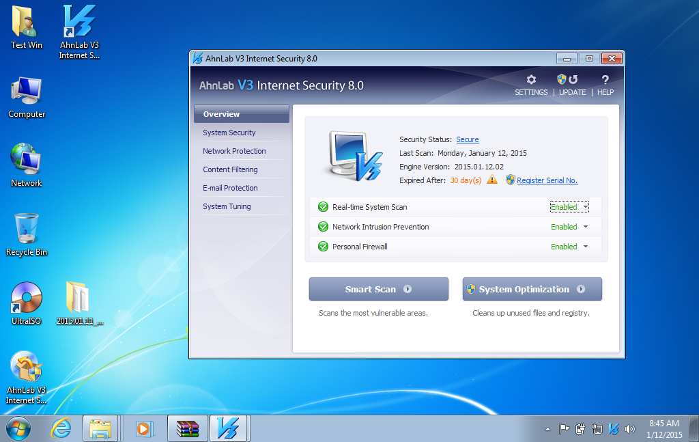Image resolution: width=699 pixels, height=442 pixels.
Task: Click the shield icon beside Register Serial No.
Action: 511,180
